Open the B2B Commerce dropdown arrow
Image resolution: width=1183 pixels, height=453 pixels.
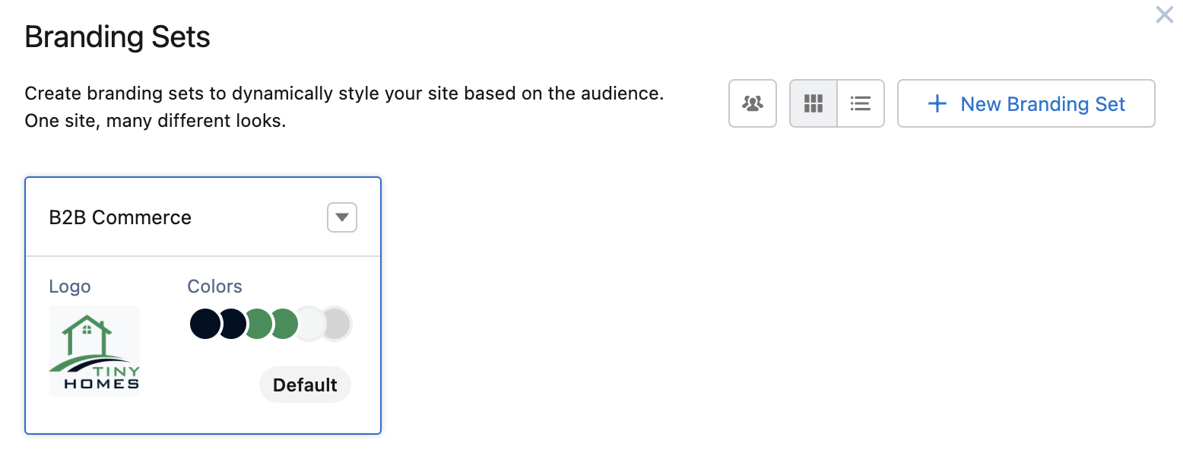pos(342,217)
